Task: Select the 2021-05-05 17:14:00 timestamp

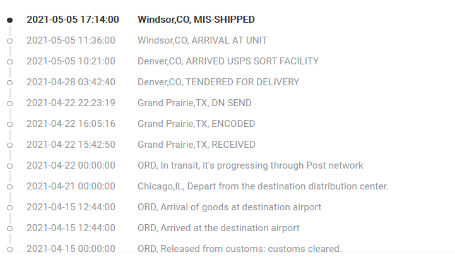Action: coord(73,20)
